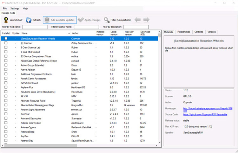This screenshot has width=238, height=153.
Task: Tick checkbox for 6 Seat Mk3 Cockpit
Action: point(6,52)
